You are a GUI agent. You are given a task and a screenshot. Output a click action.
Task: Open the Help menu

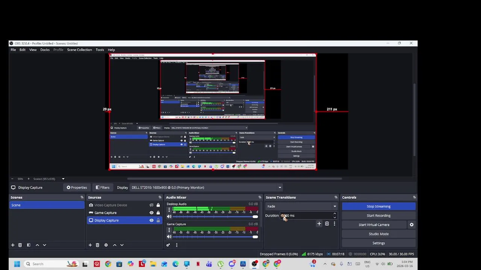111,50
